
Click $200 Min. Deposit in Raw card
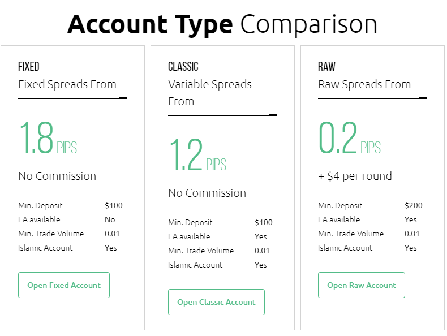tap(414, 205)
